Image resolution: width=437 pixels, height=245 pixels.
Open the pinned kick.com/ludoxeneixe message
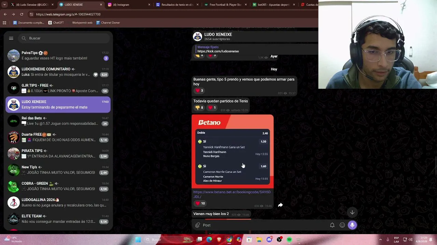point(218,49)
